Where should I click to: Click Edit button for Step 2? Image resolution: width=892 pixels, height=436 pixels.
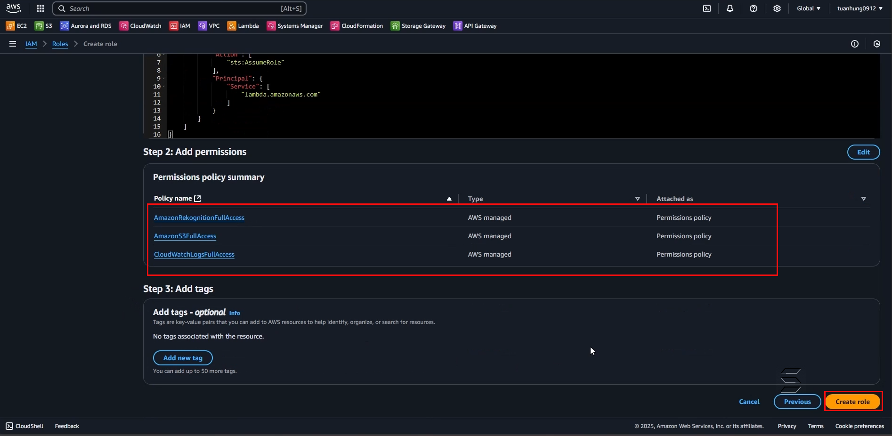863,152
